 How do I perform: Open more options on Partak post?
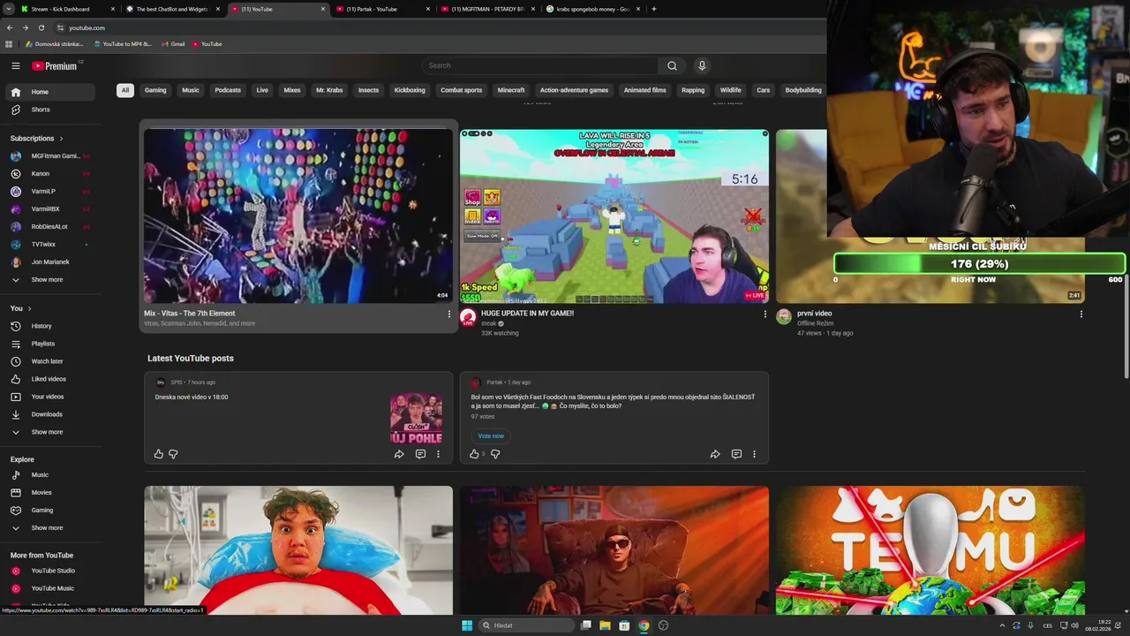coord(754,454)
